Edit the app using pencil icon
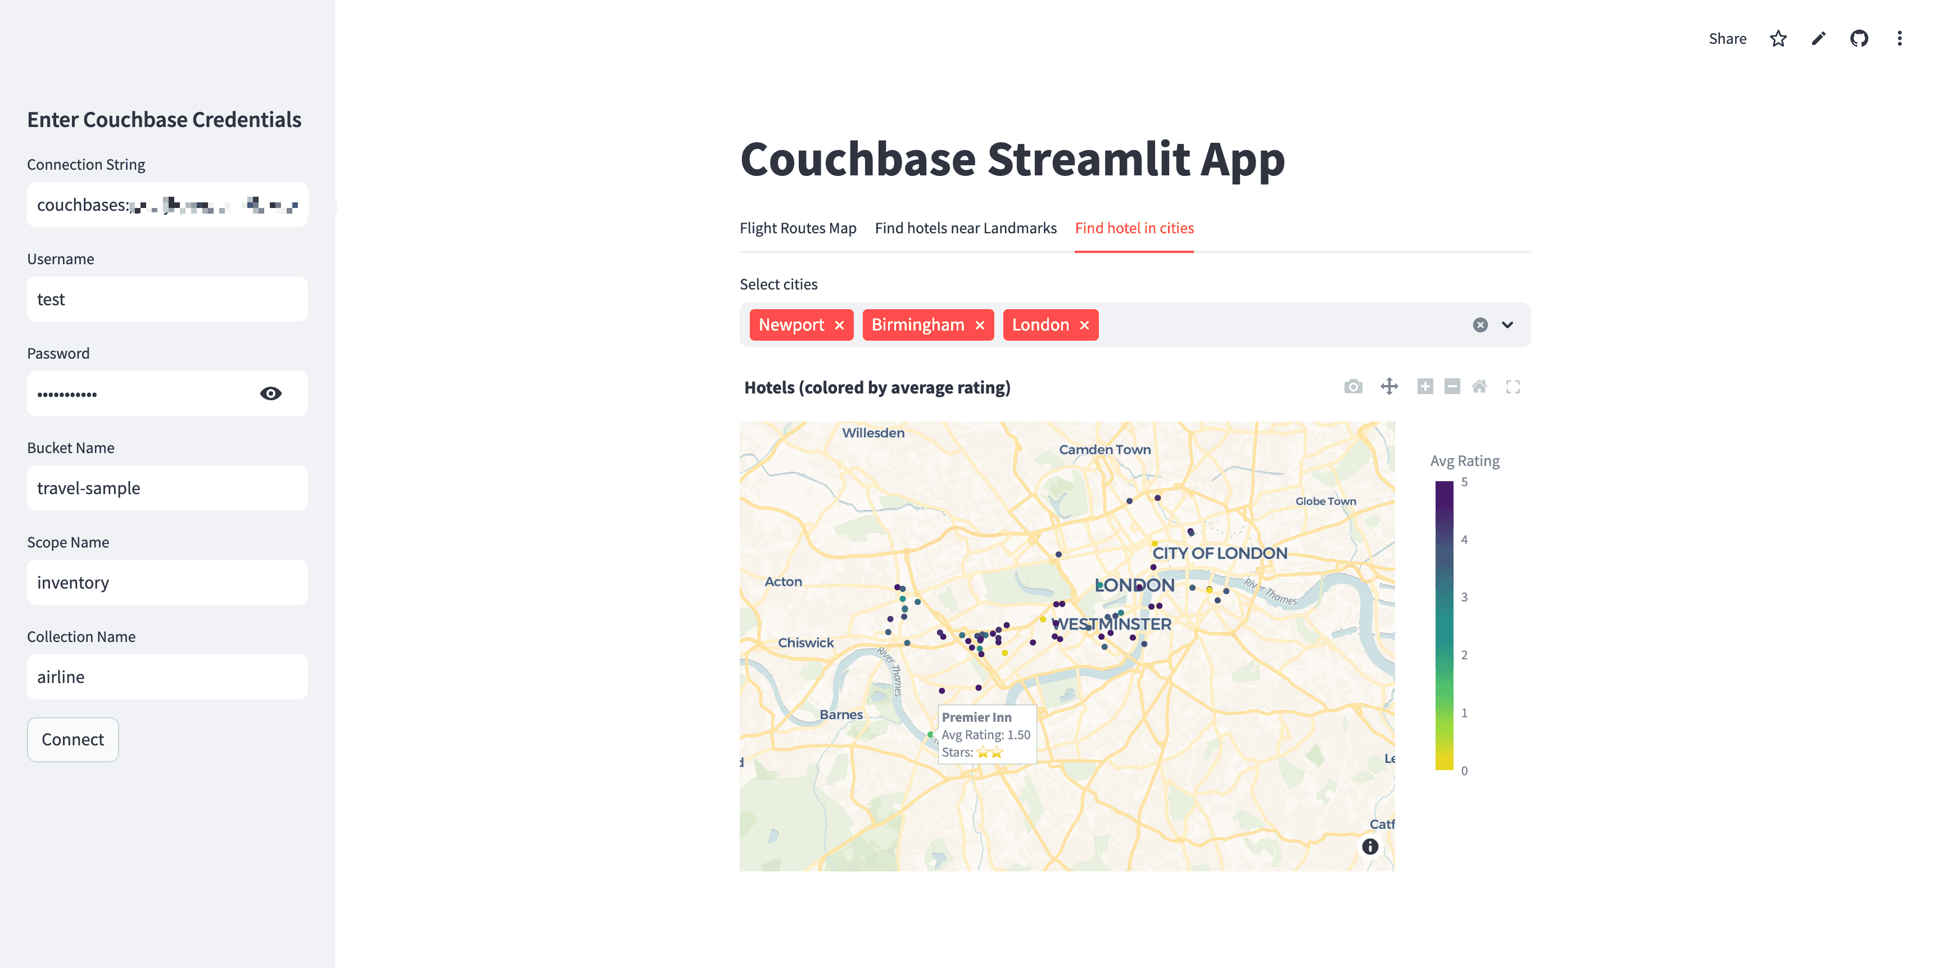 (x=1818, y=38)
